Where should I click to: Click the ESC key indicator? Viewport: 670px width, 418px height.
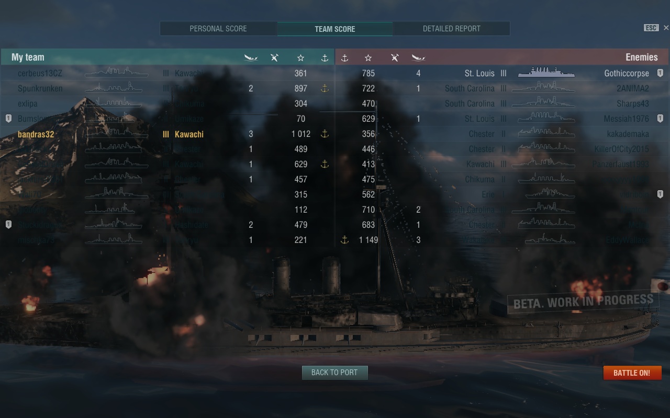[x=651, y=28]
